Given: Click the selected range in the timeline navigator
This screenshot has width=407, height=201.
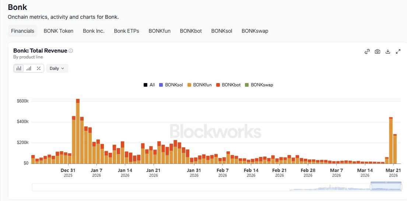Looking at the screenshot, I should pos(386,187).
